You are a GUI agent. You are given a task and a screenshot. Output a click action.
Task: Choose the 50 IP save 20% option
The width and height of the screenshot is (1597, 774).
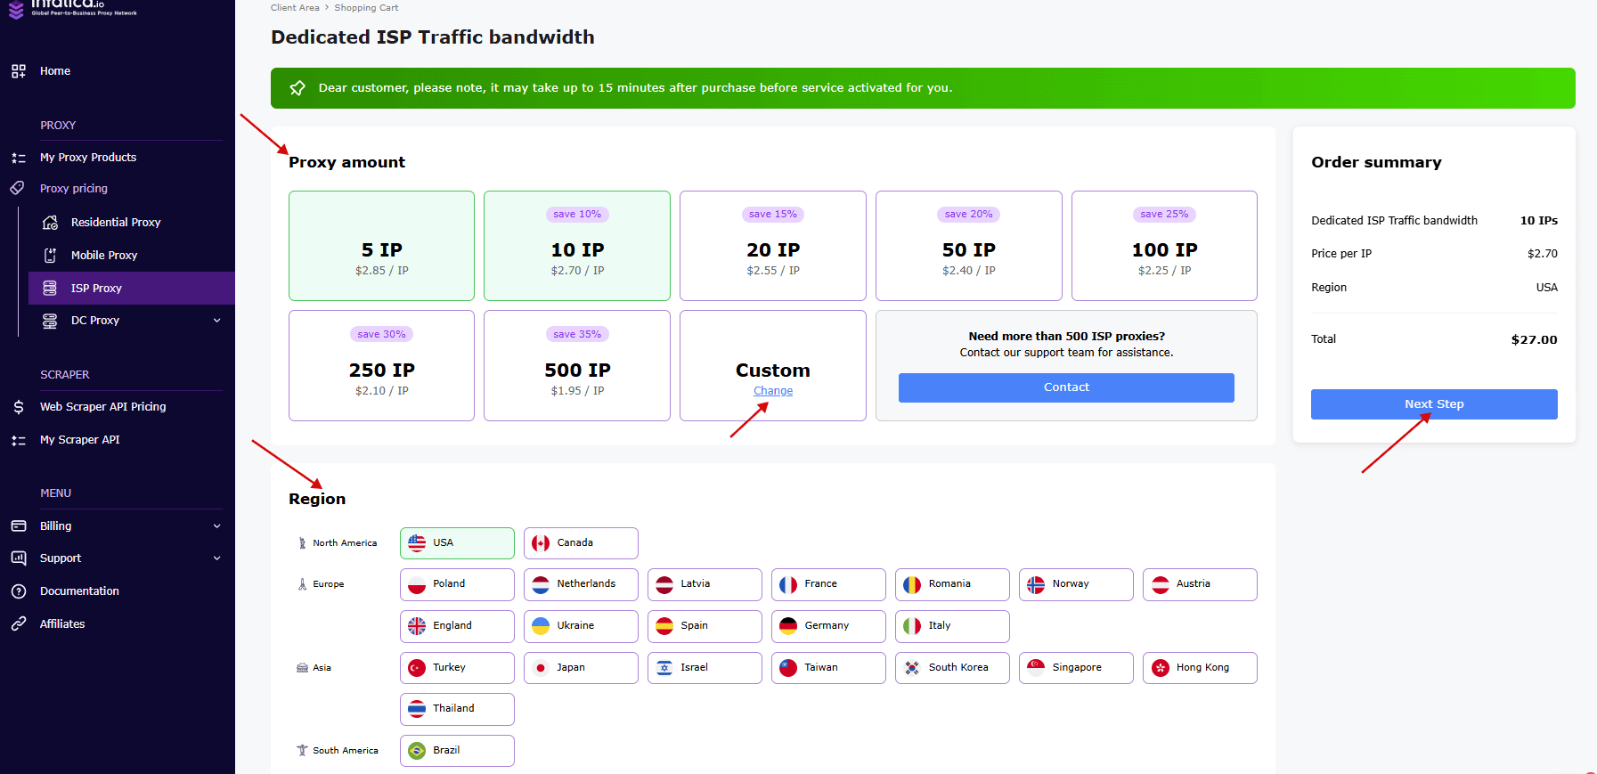[x=969, y=246]
